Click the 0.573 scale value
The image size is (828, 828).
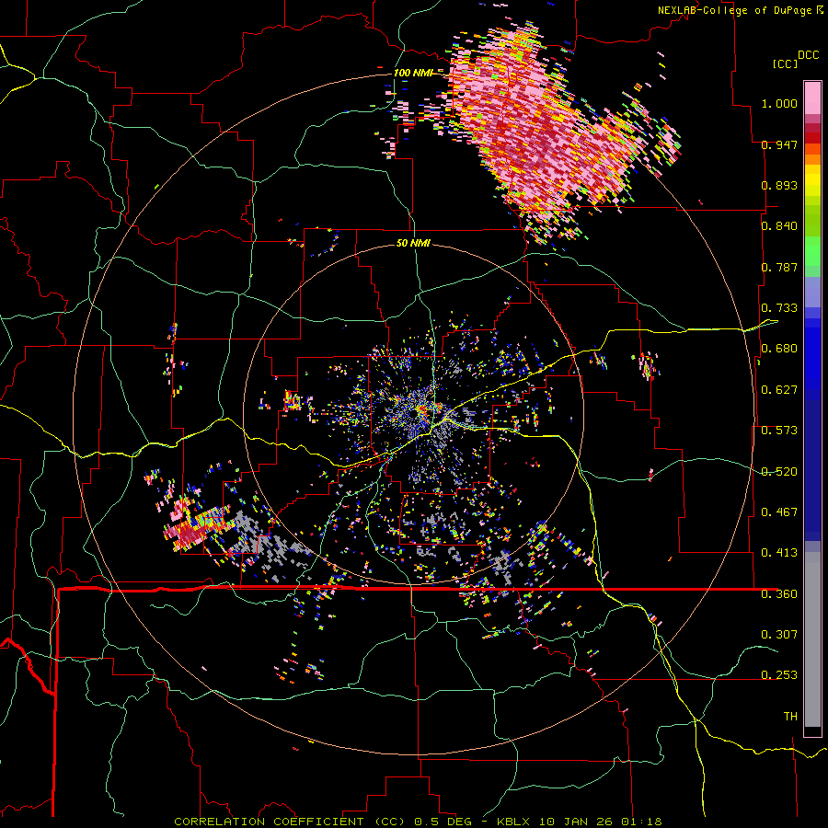(x=779, y=430)
